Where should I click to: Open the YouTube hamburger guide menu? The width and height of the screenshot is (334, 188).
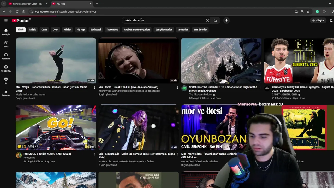pyautogui.click(x=6, y=20)
